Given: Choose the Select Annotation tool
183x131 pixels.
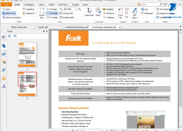Looking at the screenshot, I should [x=12, y=18].
